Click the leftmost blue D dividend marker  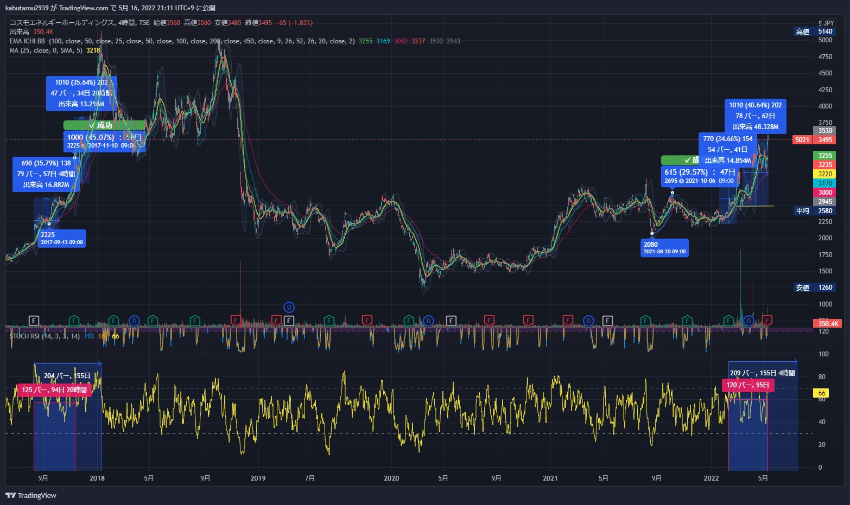click(134, 321)
